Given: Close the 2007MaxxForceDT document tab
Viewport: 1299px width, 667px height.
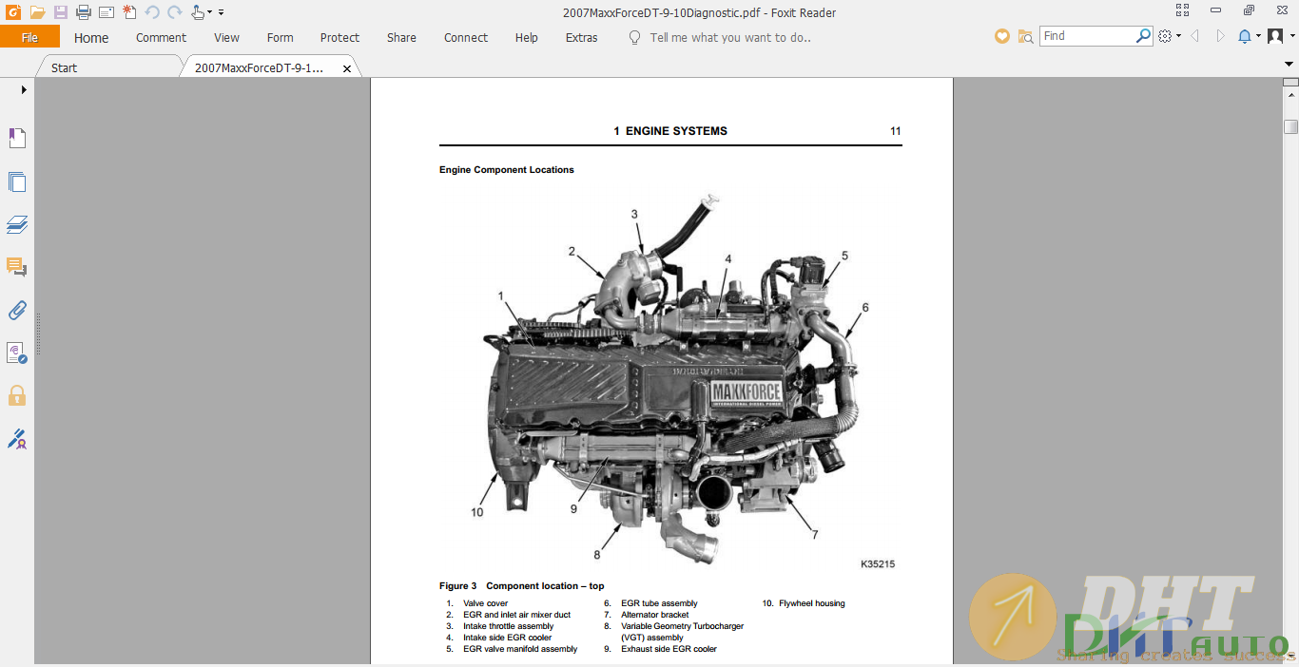Looking at the screenshot, I should [347, 68].
